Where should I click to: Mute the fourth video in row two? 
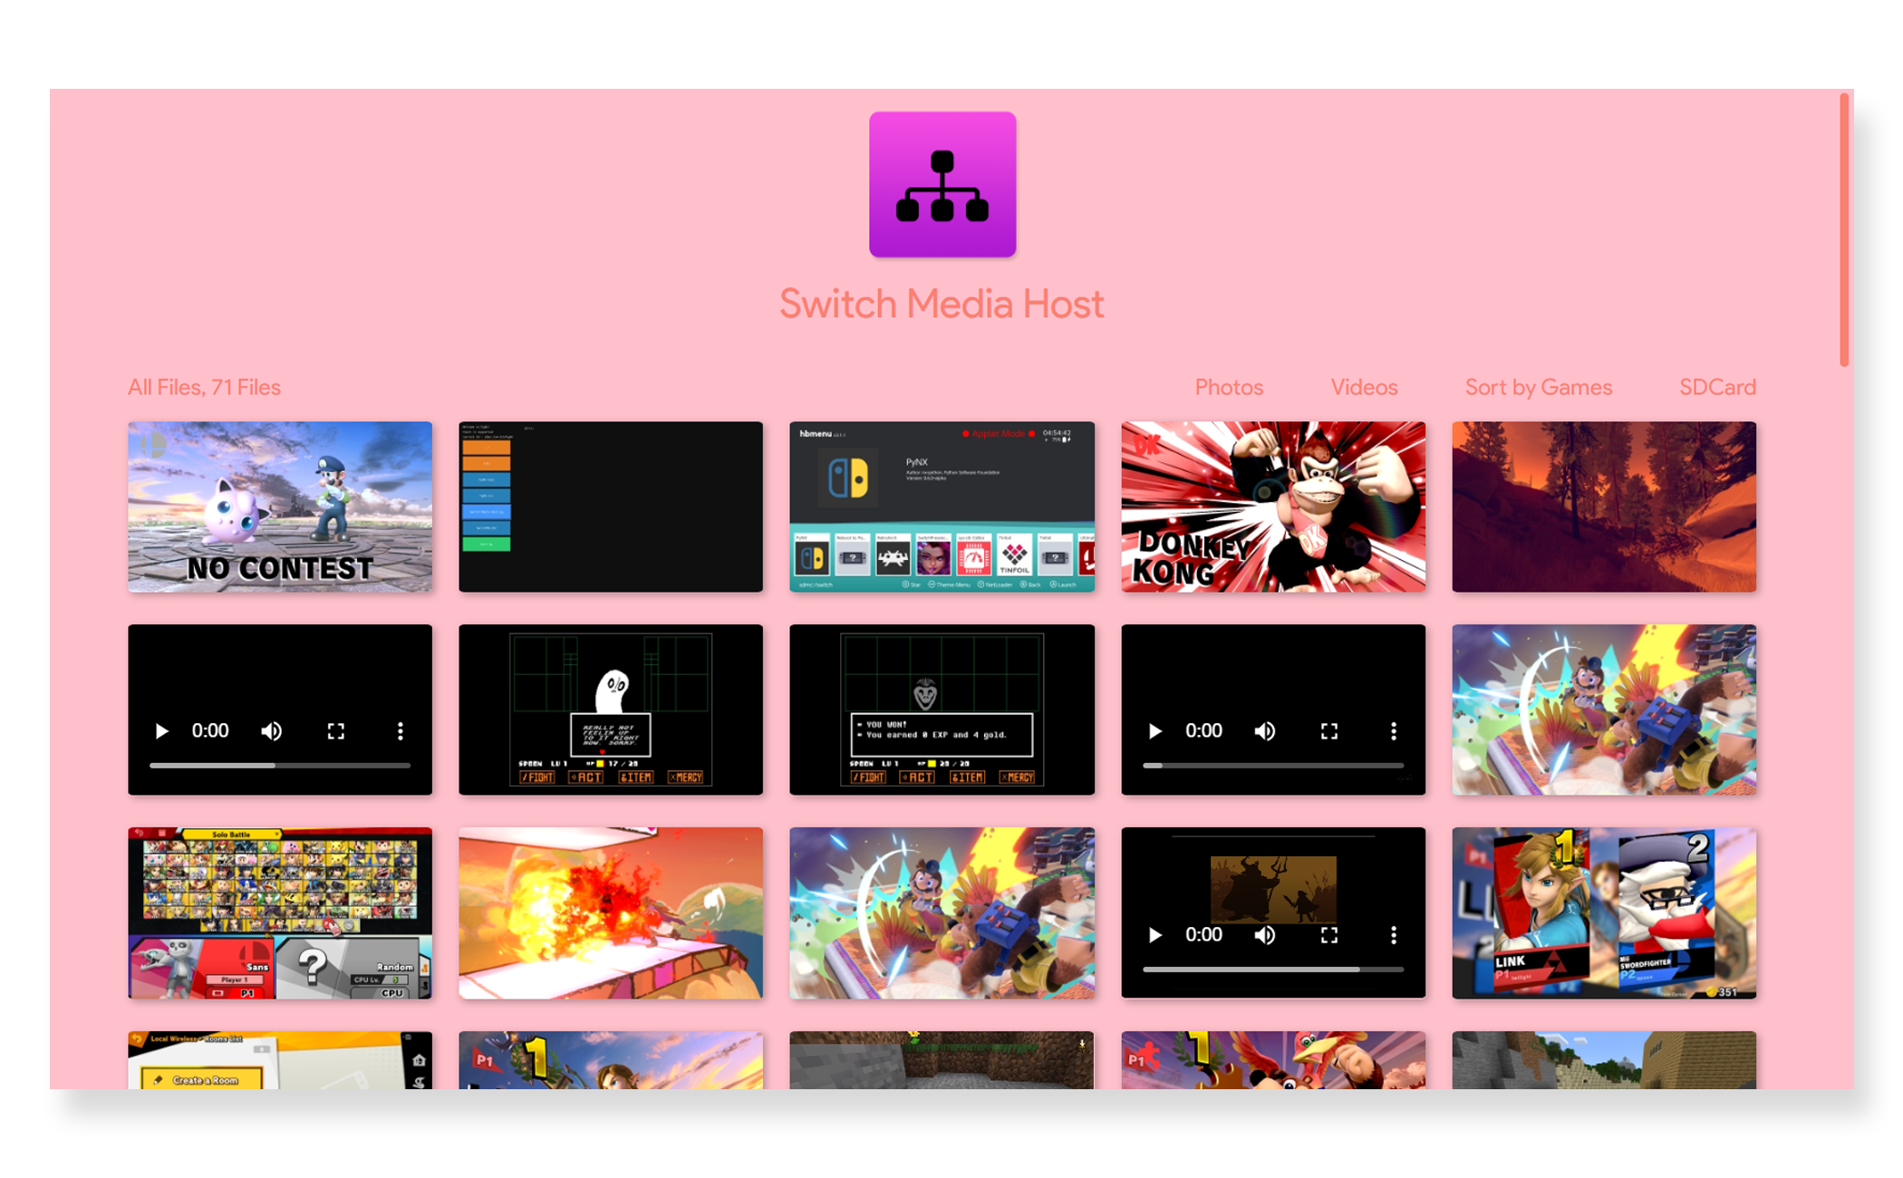(1264, 731)
